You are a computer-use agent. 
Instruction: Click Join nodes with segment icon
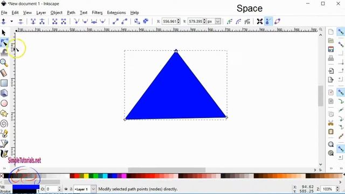pyautogui.click(x=54, y=22)
